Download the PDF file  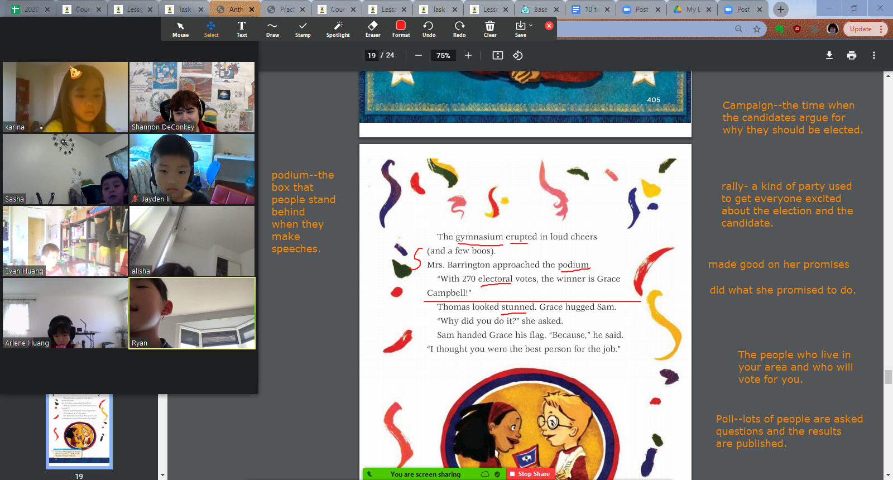[829, 55]
